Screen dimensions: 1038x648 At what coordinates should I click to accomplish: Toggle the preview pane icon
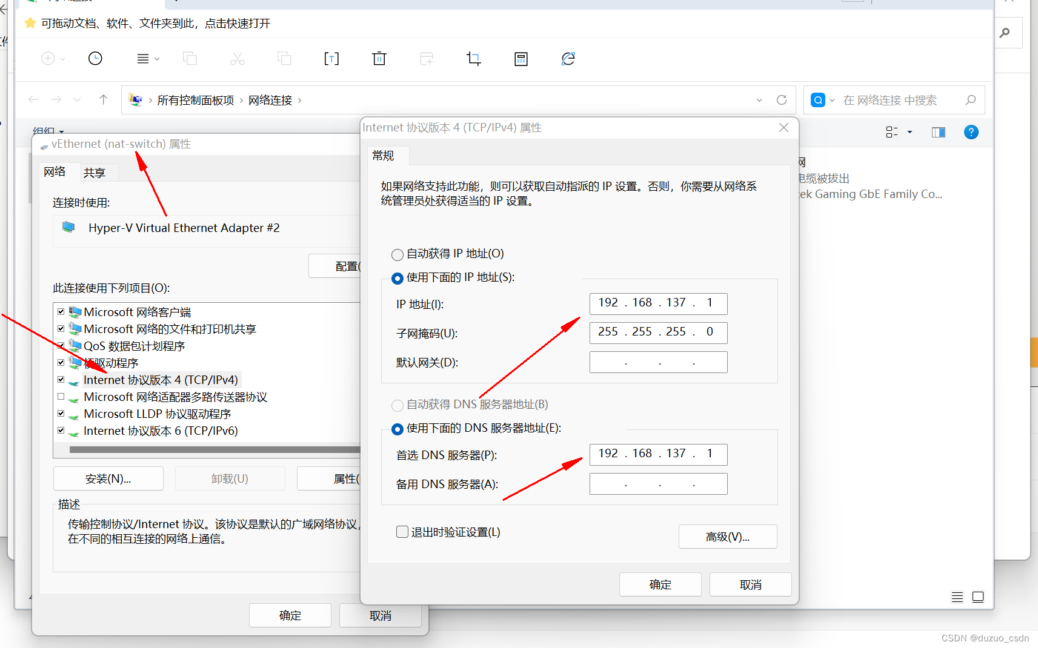[x=939, y=132]
